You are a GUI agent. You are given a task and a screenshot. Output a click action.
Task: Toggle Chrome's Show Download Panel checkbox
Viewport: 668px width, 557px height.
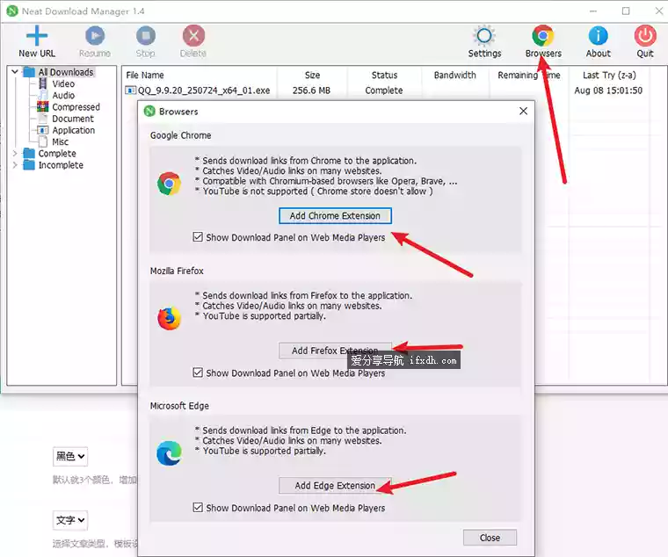(198, 237)
